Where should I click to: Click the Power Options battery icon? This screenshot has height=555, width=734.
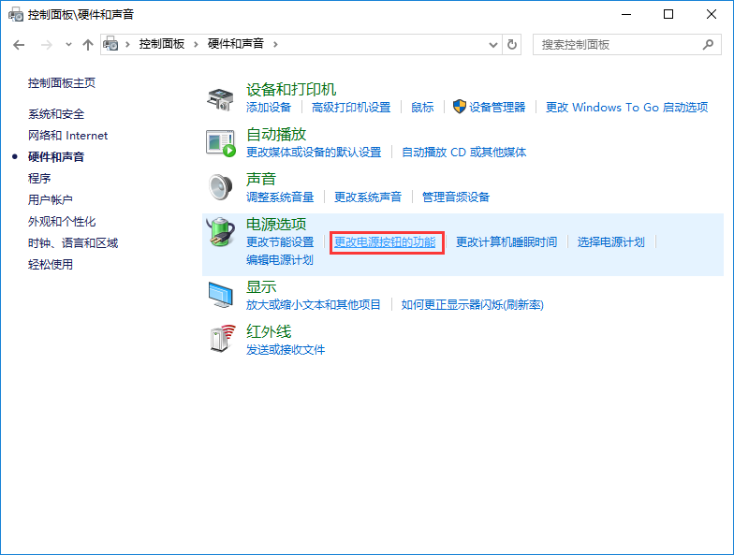tap(220, 232)
